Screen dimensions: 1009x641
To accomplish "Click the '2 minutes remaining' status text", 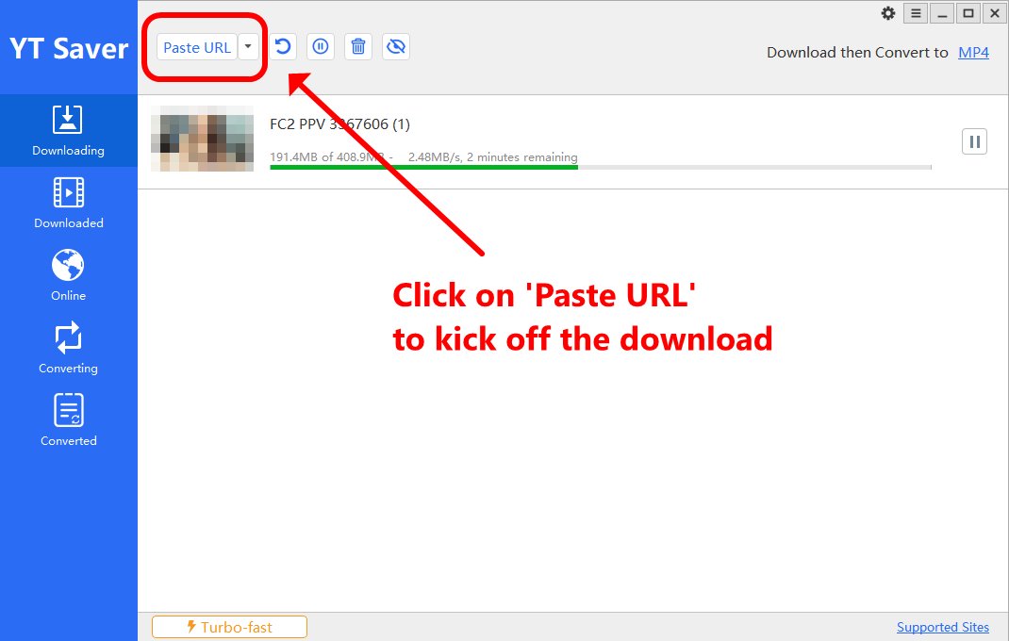I will (x=521, y=157).
